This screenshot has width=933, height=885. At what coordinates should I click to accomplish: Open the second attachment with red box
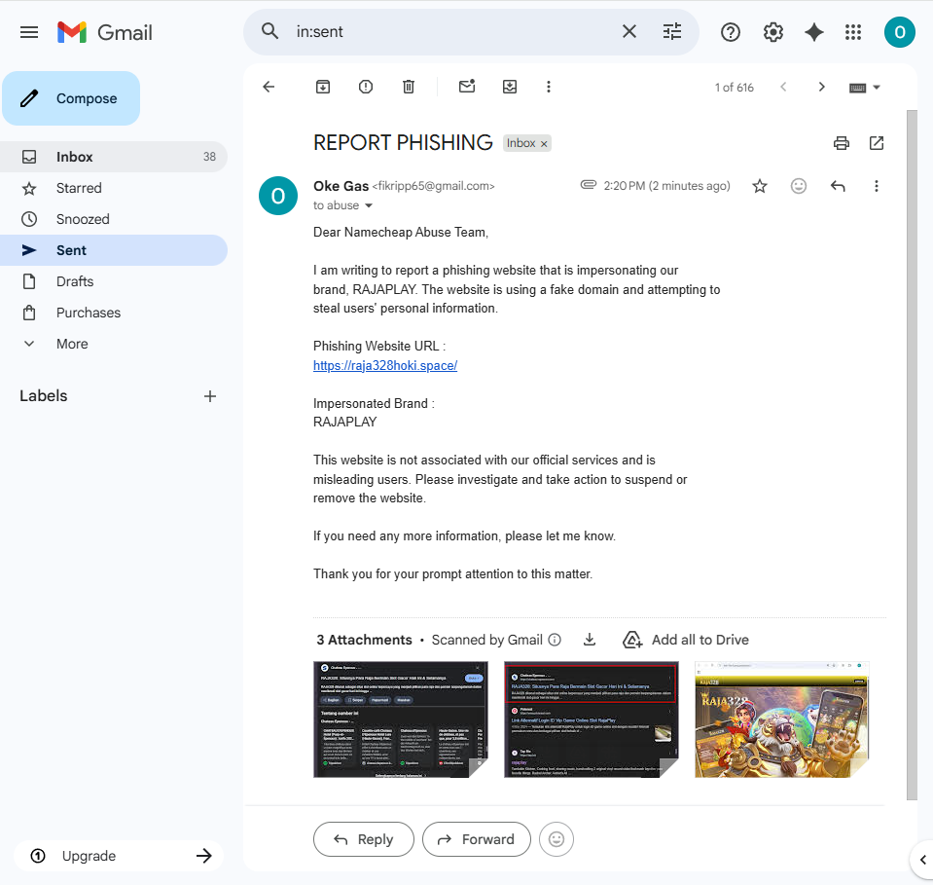[591, 719]
